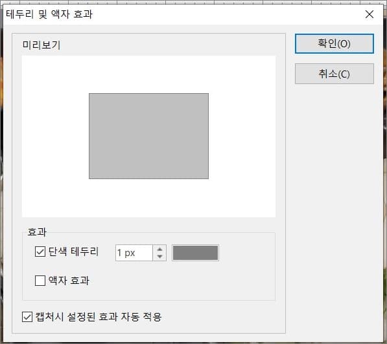The width and height of the screenshot is (387, 344).
Task: Open the gray border color swatch
Action: coord(195,253)
